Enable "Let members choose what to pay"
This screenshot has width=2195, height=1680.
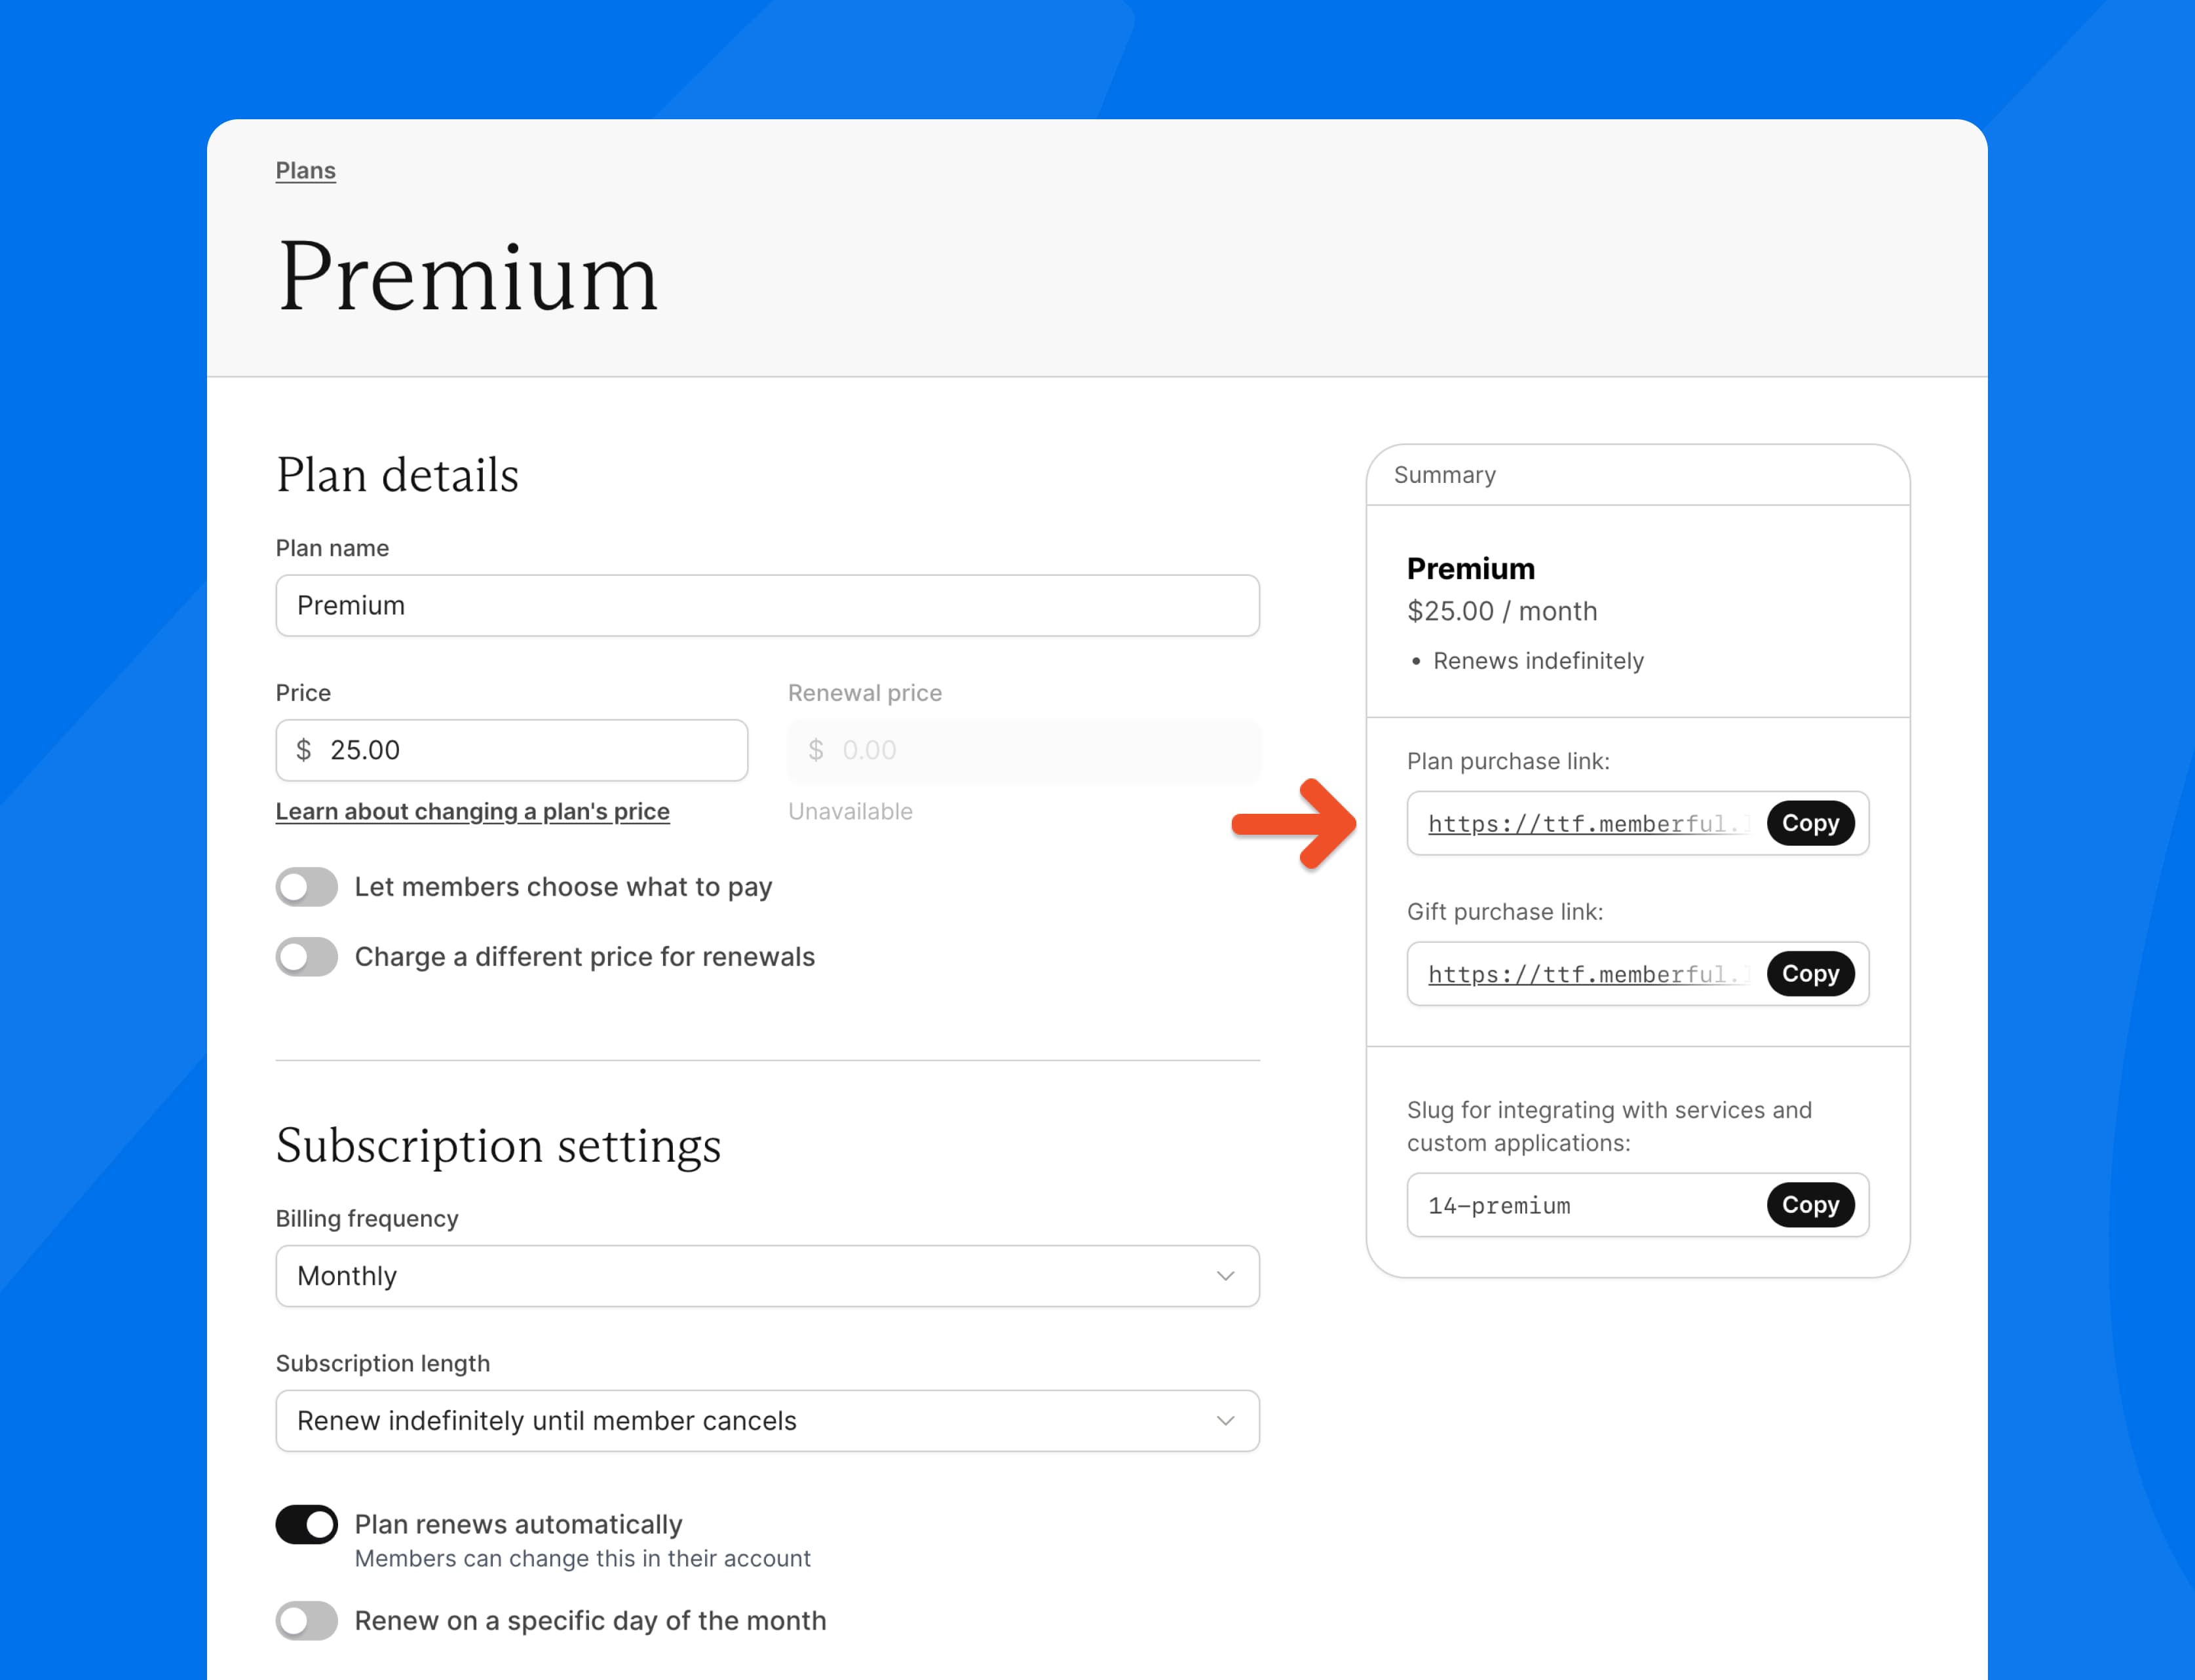(306, 886)
